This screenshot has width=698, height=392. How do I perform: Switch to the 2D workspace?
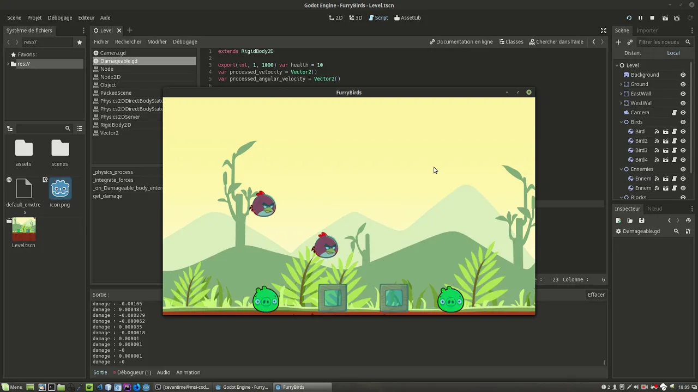tap(336, 18)
